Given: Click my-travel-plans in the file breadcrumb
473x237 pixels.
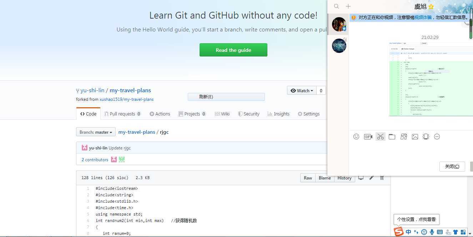Looking at the screenshot, I should 137,132.
